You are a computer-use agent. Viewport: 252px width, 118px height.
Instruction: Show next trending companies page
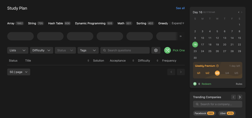click(240, 97)
